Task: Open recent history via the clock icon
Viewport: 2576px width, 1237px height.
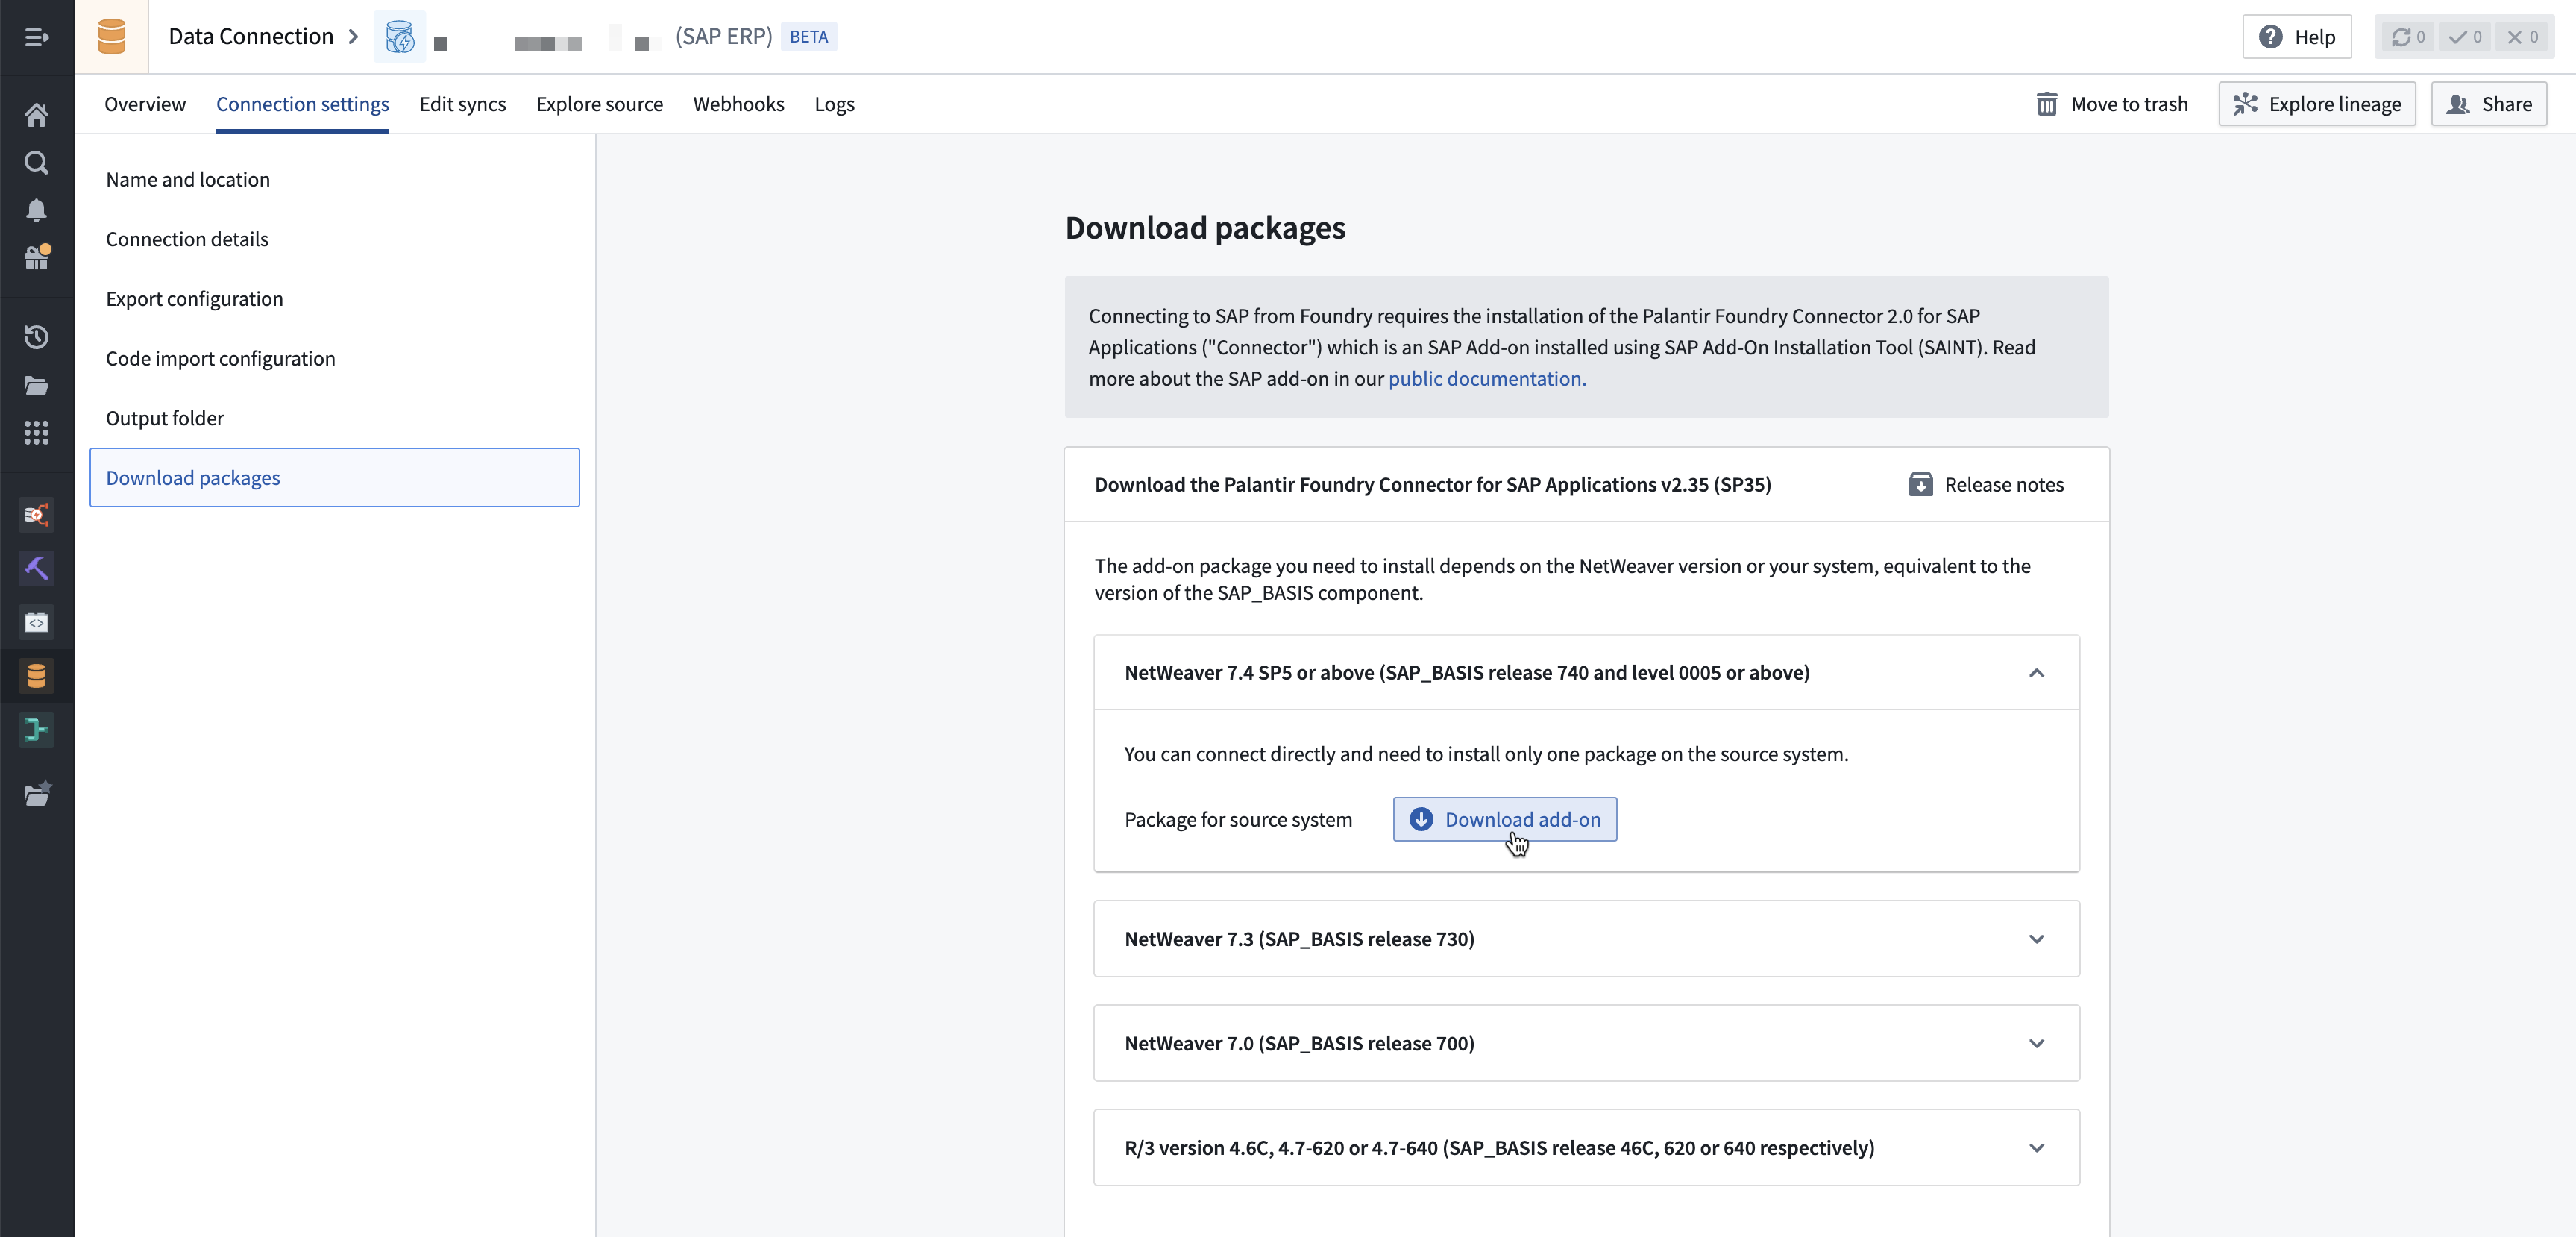Action: click(36, 337)
